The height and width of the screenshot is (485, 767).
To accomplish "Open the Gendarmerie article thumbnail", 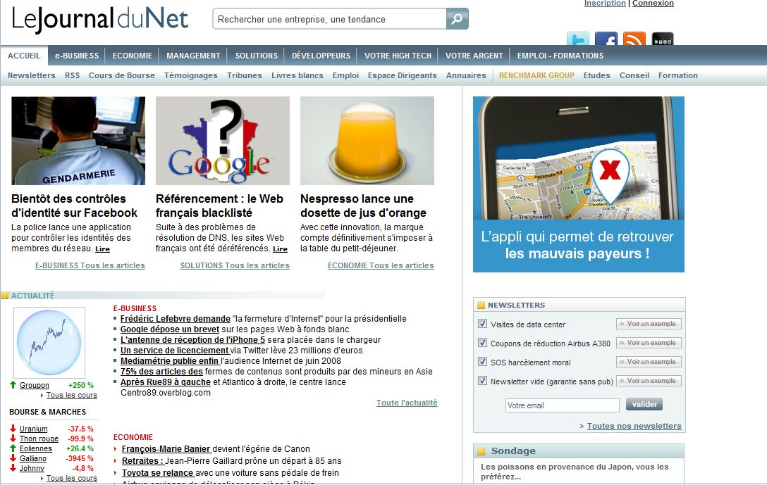I will [x=78, y=141].
